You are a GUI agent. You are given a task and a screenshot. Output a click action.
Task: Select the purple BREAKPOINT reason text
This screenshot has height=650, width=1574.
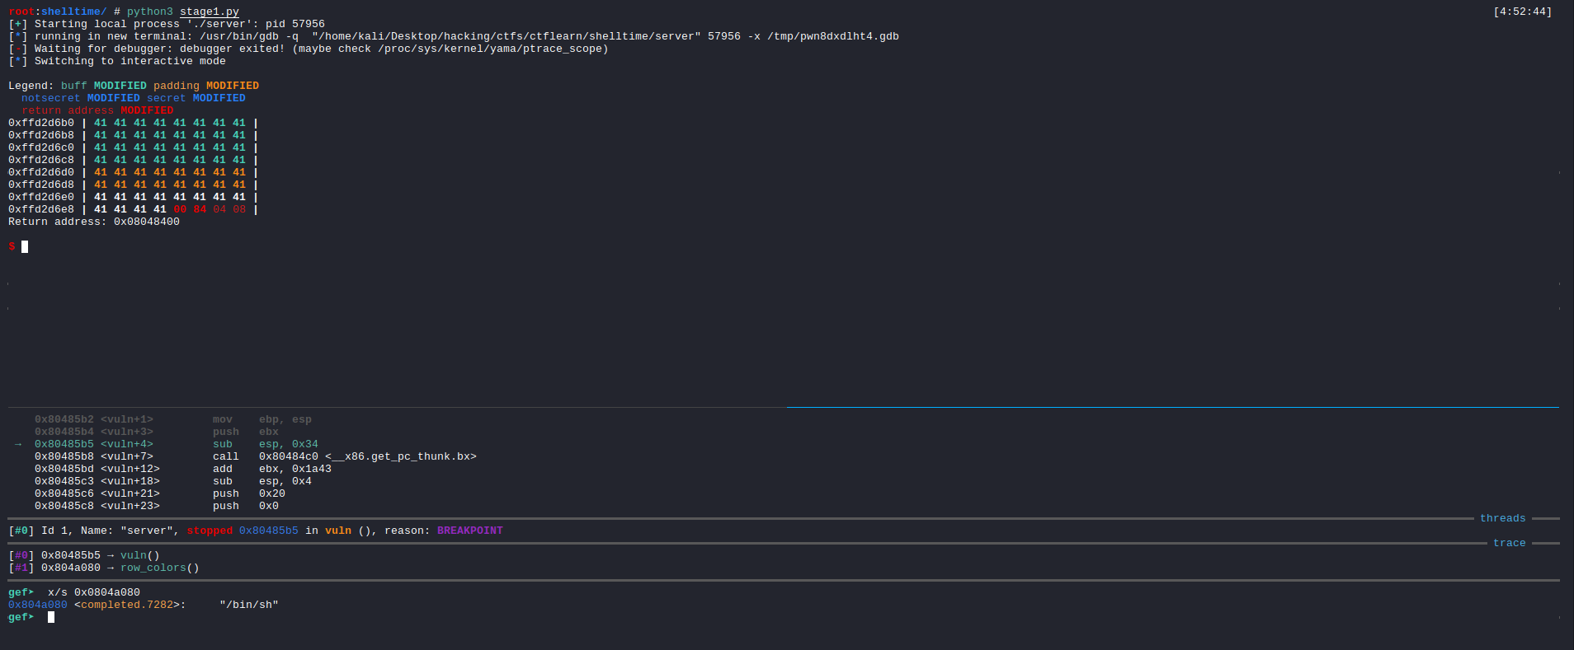tap(469, 531)
